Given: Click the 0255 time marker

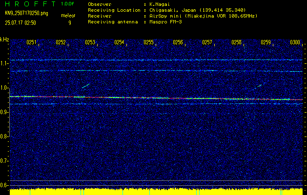Looking at the screenshot, I should point(148,42).
